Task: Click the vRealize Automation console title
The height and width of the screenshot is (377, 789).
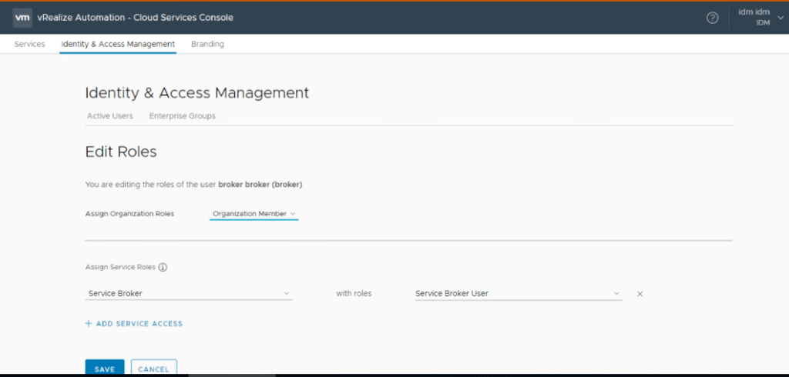Action: [135, 18]
